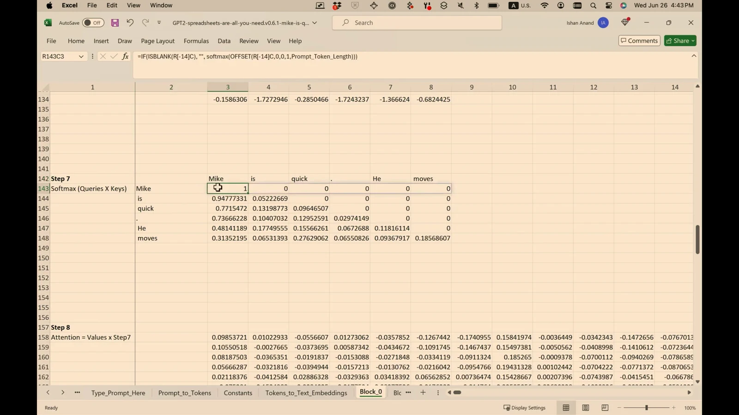Select the all-cells corner triangle
Image resolution: width=739 pixels, height=415 pixels.
point(45,88)
